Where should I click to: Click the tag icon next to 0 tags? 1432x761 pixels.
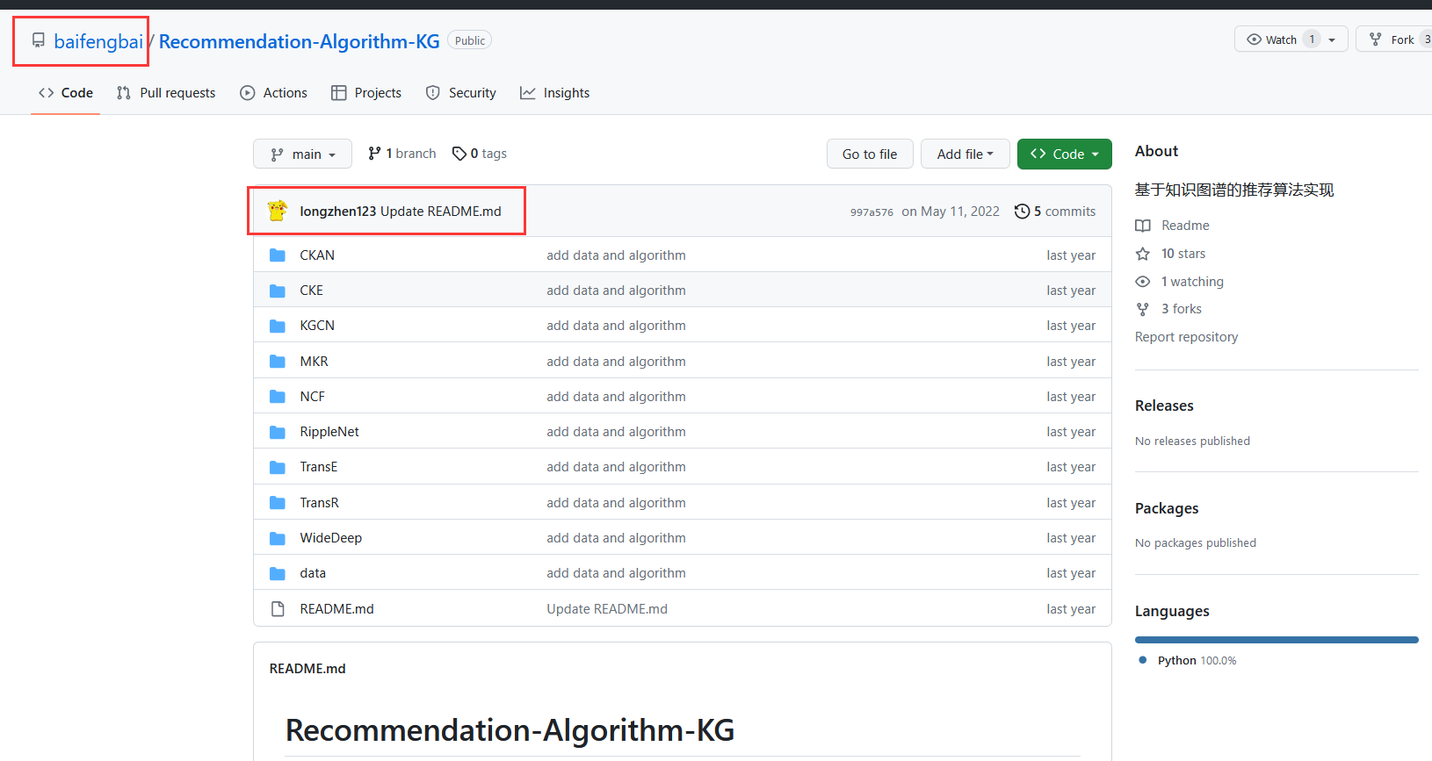459,154
